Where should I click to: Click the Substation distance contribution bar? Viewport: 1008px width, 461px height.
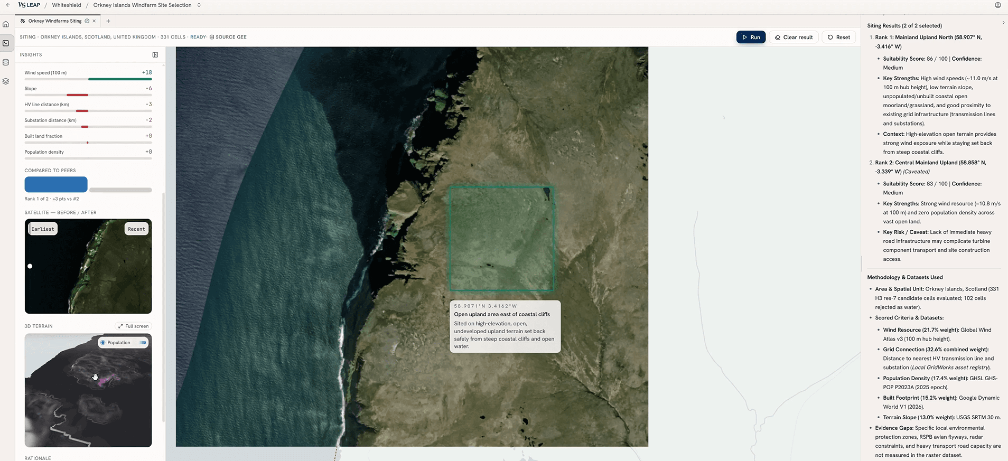coord(88,127)
